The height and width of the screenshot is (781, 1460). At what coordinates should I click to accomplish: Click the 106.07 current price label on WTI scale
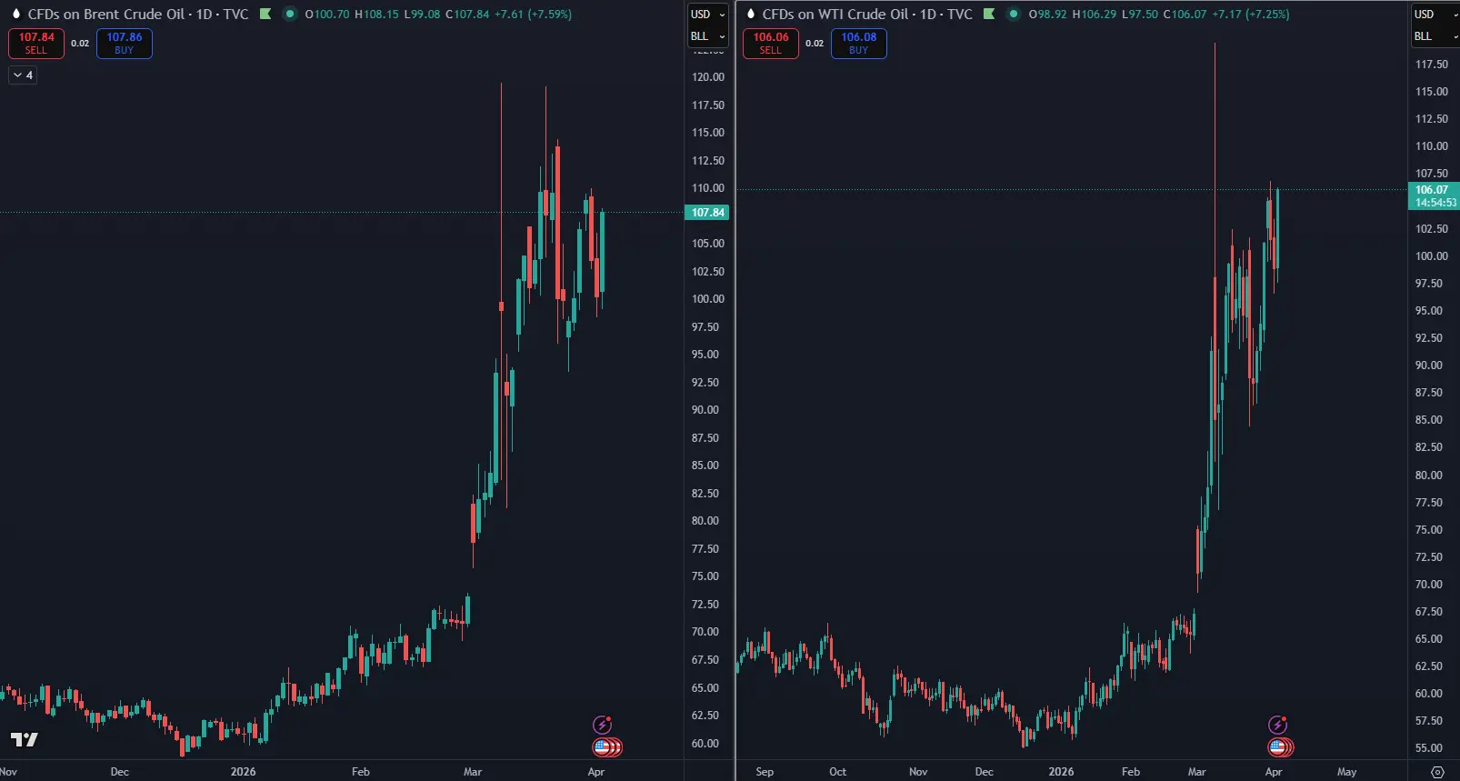tap(1434, 196)
